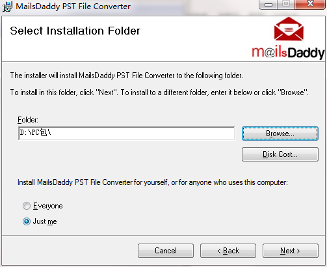This screenshot has height=267, width=327.
Task: Select the Just me radio option
Action: click(x=27, y=221)
